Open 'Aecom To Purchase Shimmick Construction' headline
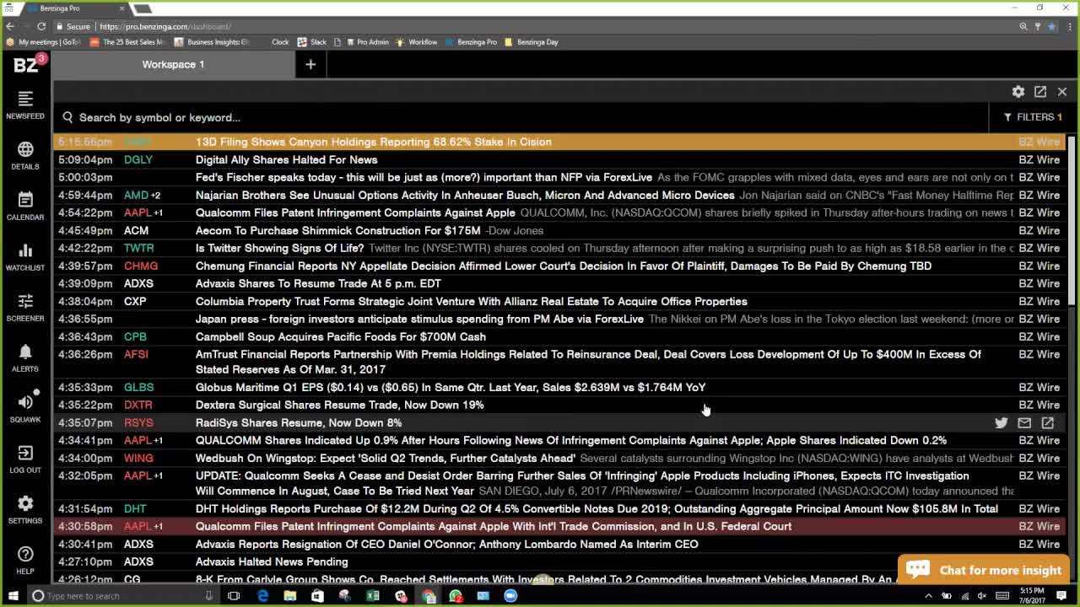Screen dimensions: 1080x607 (337, 230)
